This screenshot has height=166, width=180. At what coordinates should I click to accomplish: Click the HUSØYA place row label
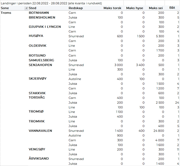tap(36, 36)
